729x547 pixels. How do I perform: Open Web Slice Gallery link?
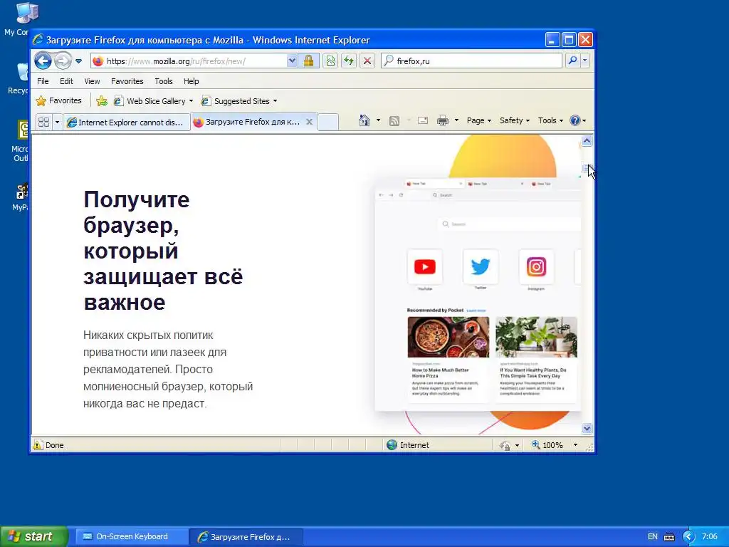(x=152, y=101)
